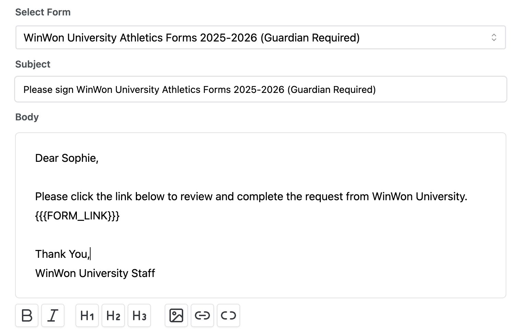Apply Heading 3 style
Screen dimensions: 518x336
click(x=139, y=315)
